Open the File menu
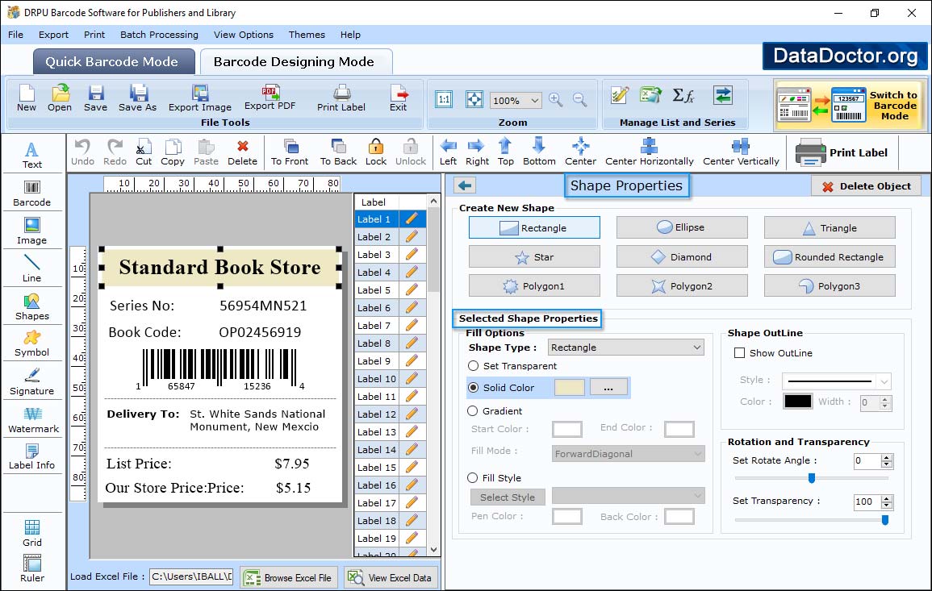 point(16,35)
